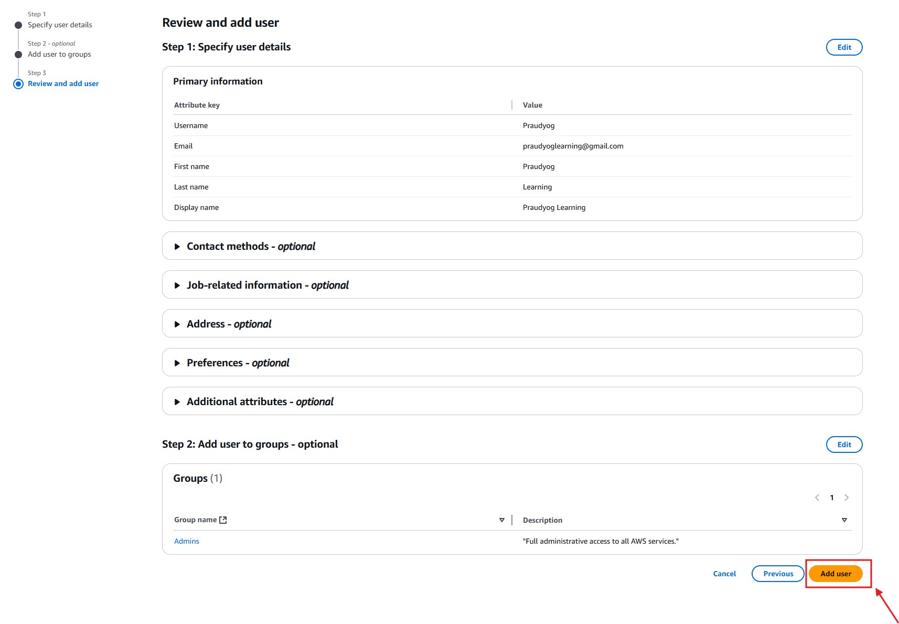
Task: Click the Add user button
Action: click(x=835, y=574)
